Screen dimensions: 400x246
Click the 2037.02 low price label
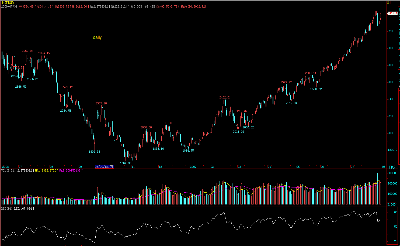[x=238, y=132]
